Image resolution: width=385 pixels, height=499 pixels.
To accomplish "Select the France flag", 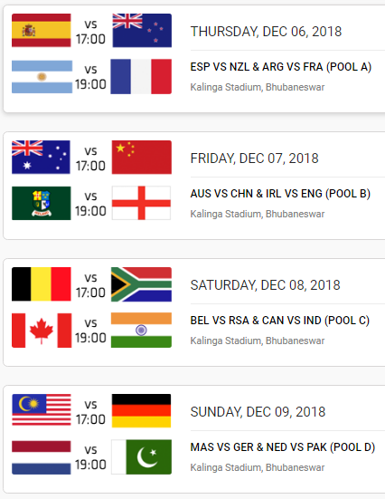I will [x=141, y=76].
